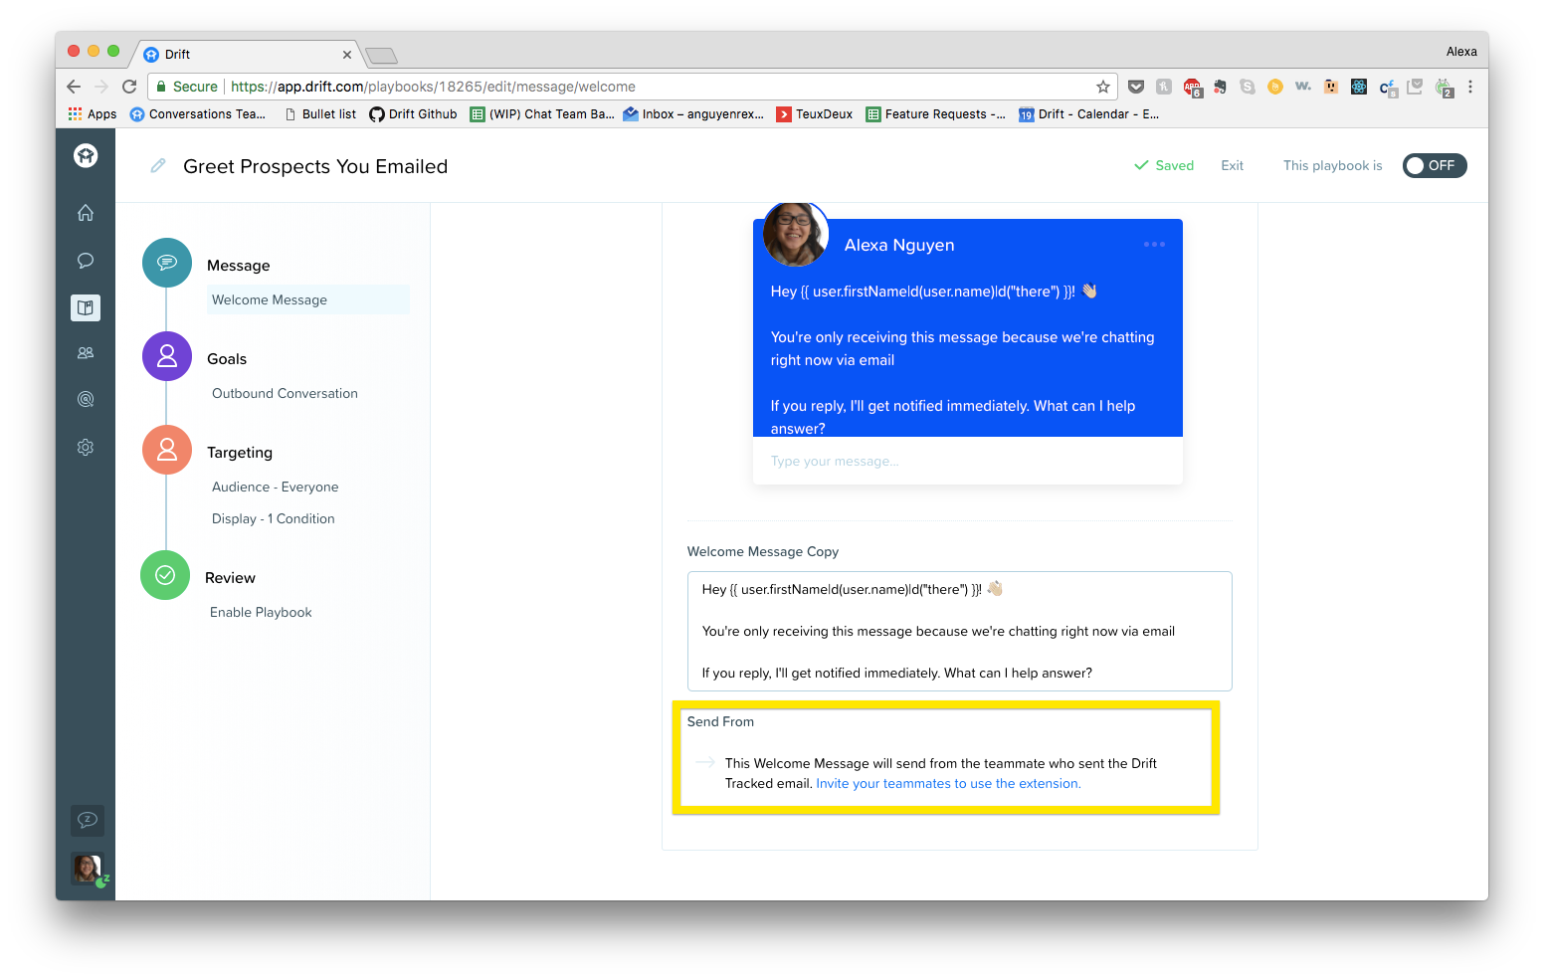
Task: Open the Apps bookmark shortcut
Action: (93, 114)
